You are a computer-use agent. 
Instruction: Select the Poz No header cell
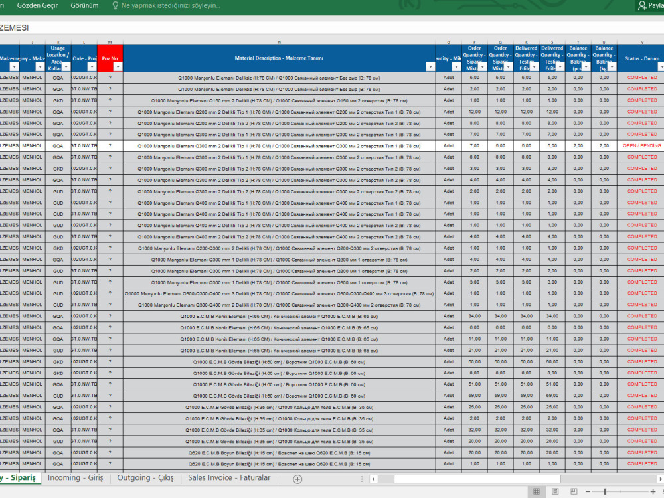pos(110,58)
